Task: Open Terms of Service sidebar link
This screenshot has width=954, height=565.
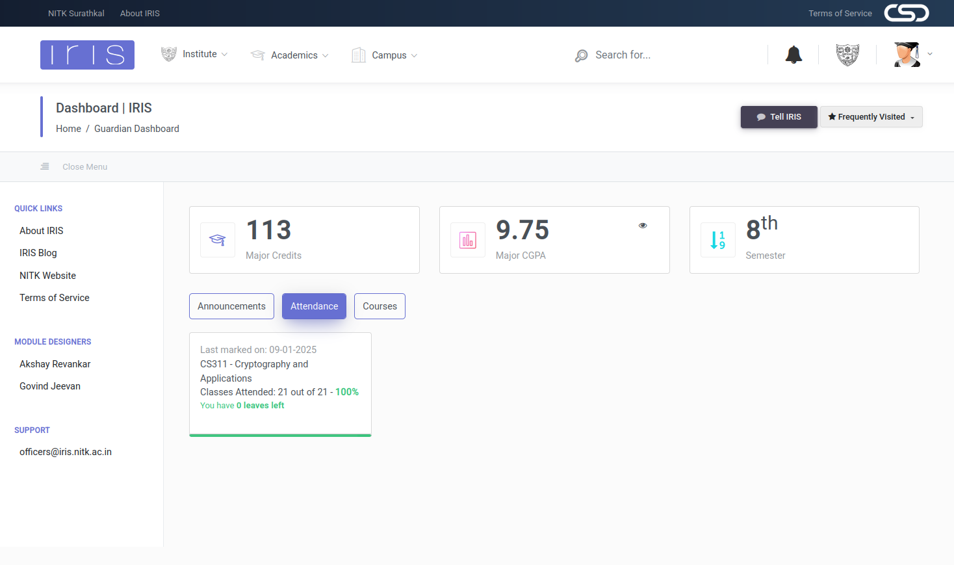Action: click(55, 298)
